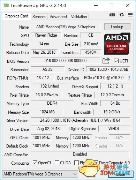Click the '16 / 12' ROPs/TMUs value
The image size is (136, 180).
[43, 78]
